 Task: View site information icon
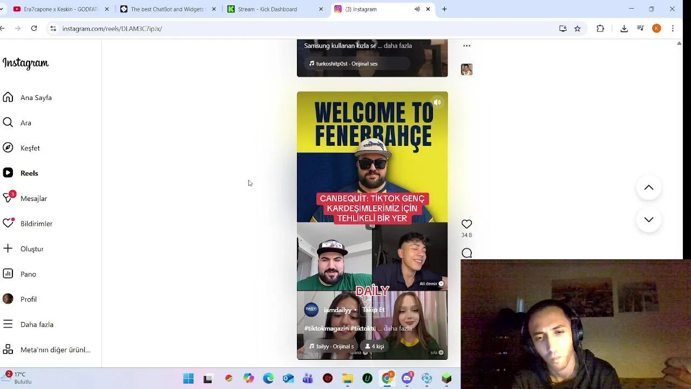(x=53, y=29)
